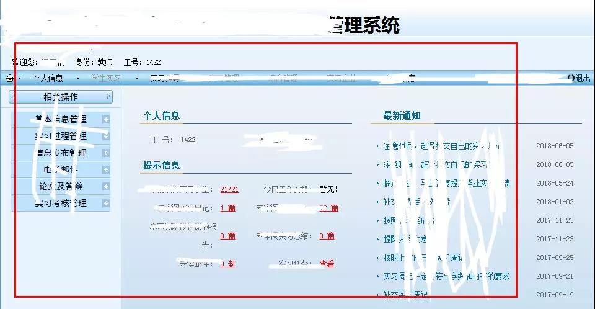Open 0 篇 link for 实习总结
The width and height of the screenshot is (595, 309).
327,236
